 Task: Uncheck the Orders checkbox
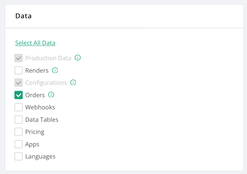pos(19,95)
